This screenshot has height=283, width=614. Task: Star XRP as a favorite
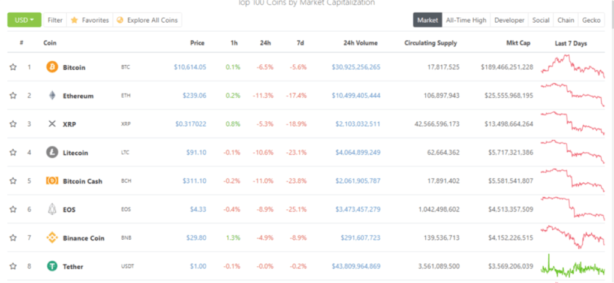[x=13, y=124]
